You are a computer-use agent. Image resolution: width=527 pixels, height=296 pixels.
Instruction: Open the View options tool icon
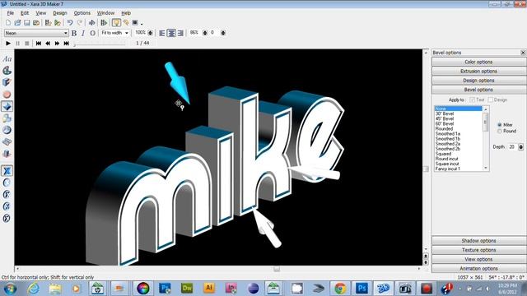tap(7, 142)
